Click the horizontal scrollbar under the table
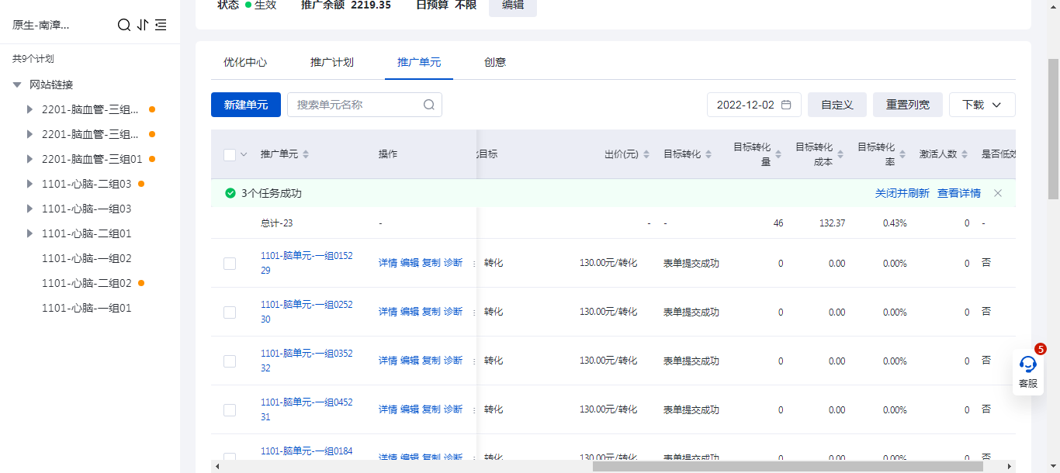The width and height of the screenshot is (1060, 473). (788, 466)
